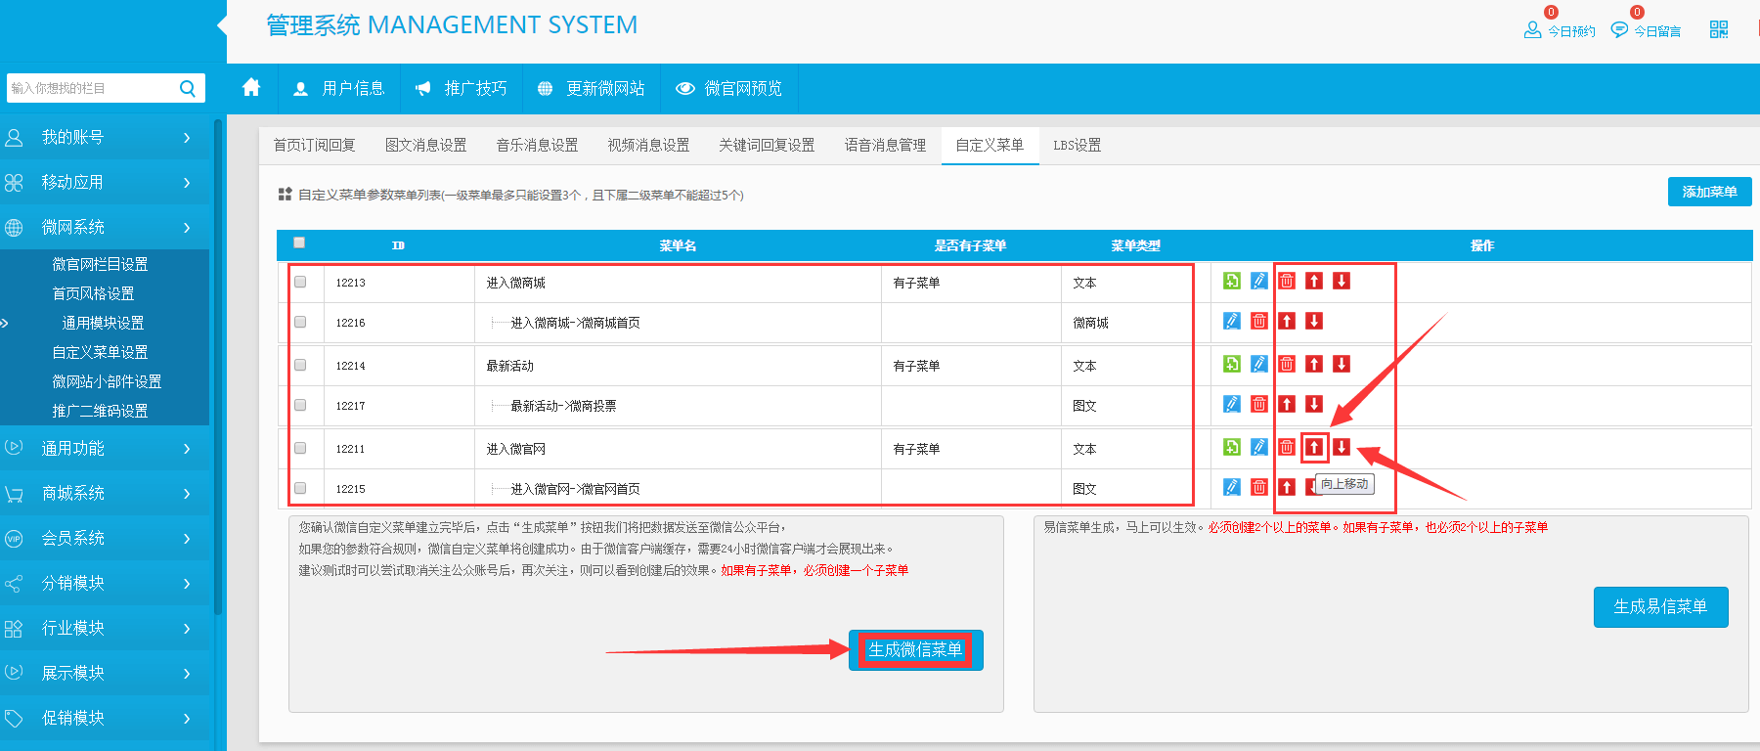Expand 分销模块 sidebar section
1760x751 pixels.
(x=105, y=584)
